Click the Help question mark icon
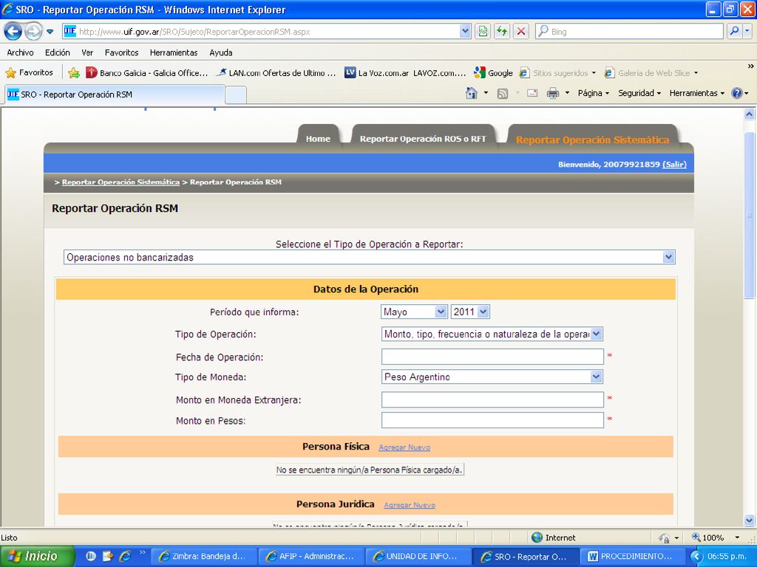757x567 pixels. (x=737, y=93)
